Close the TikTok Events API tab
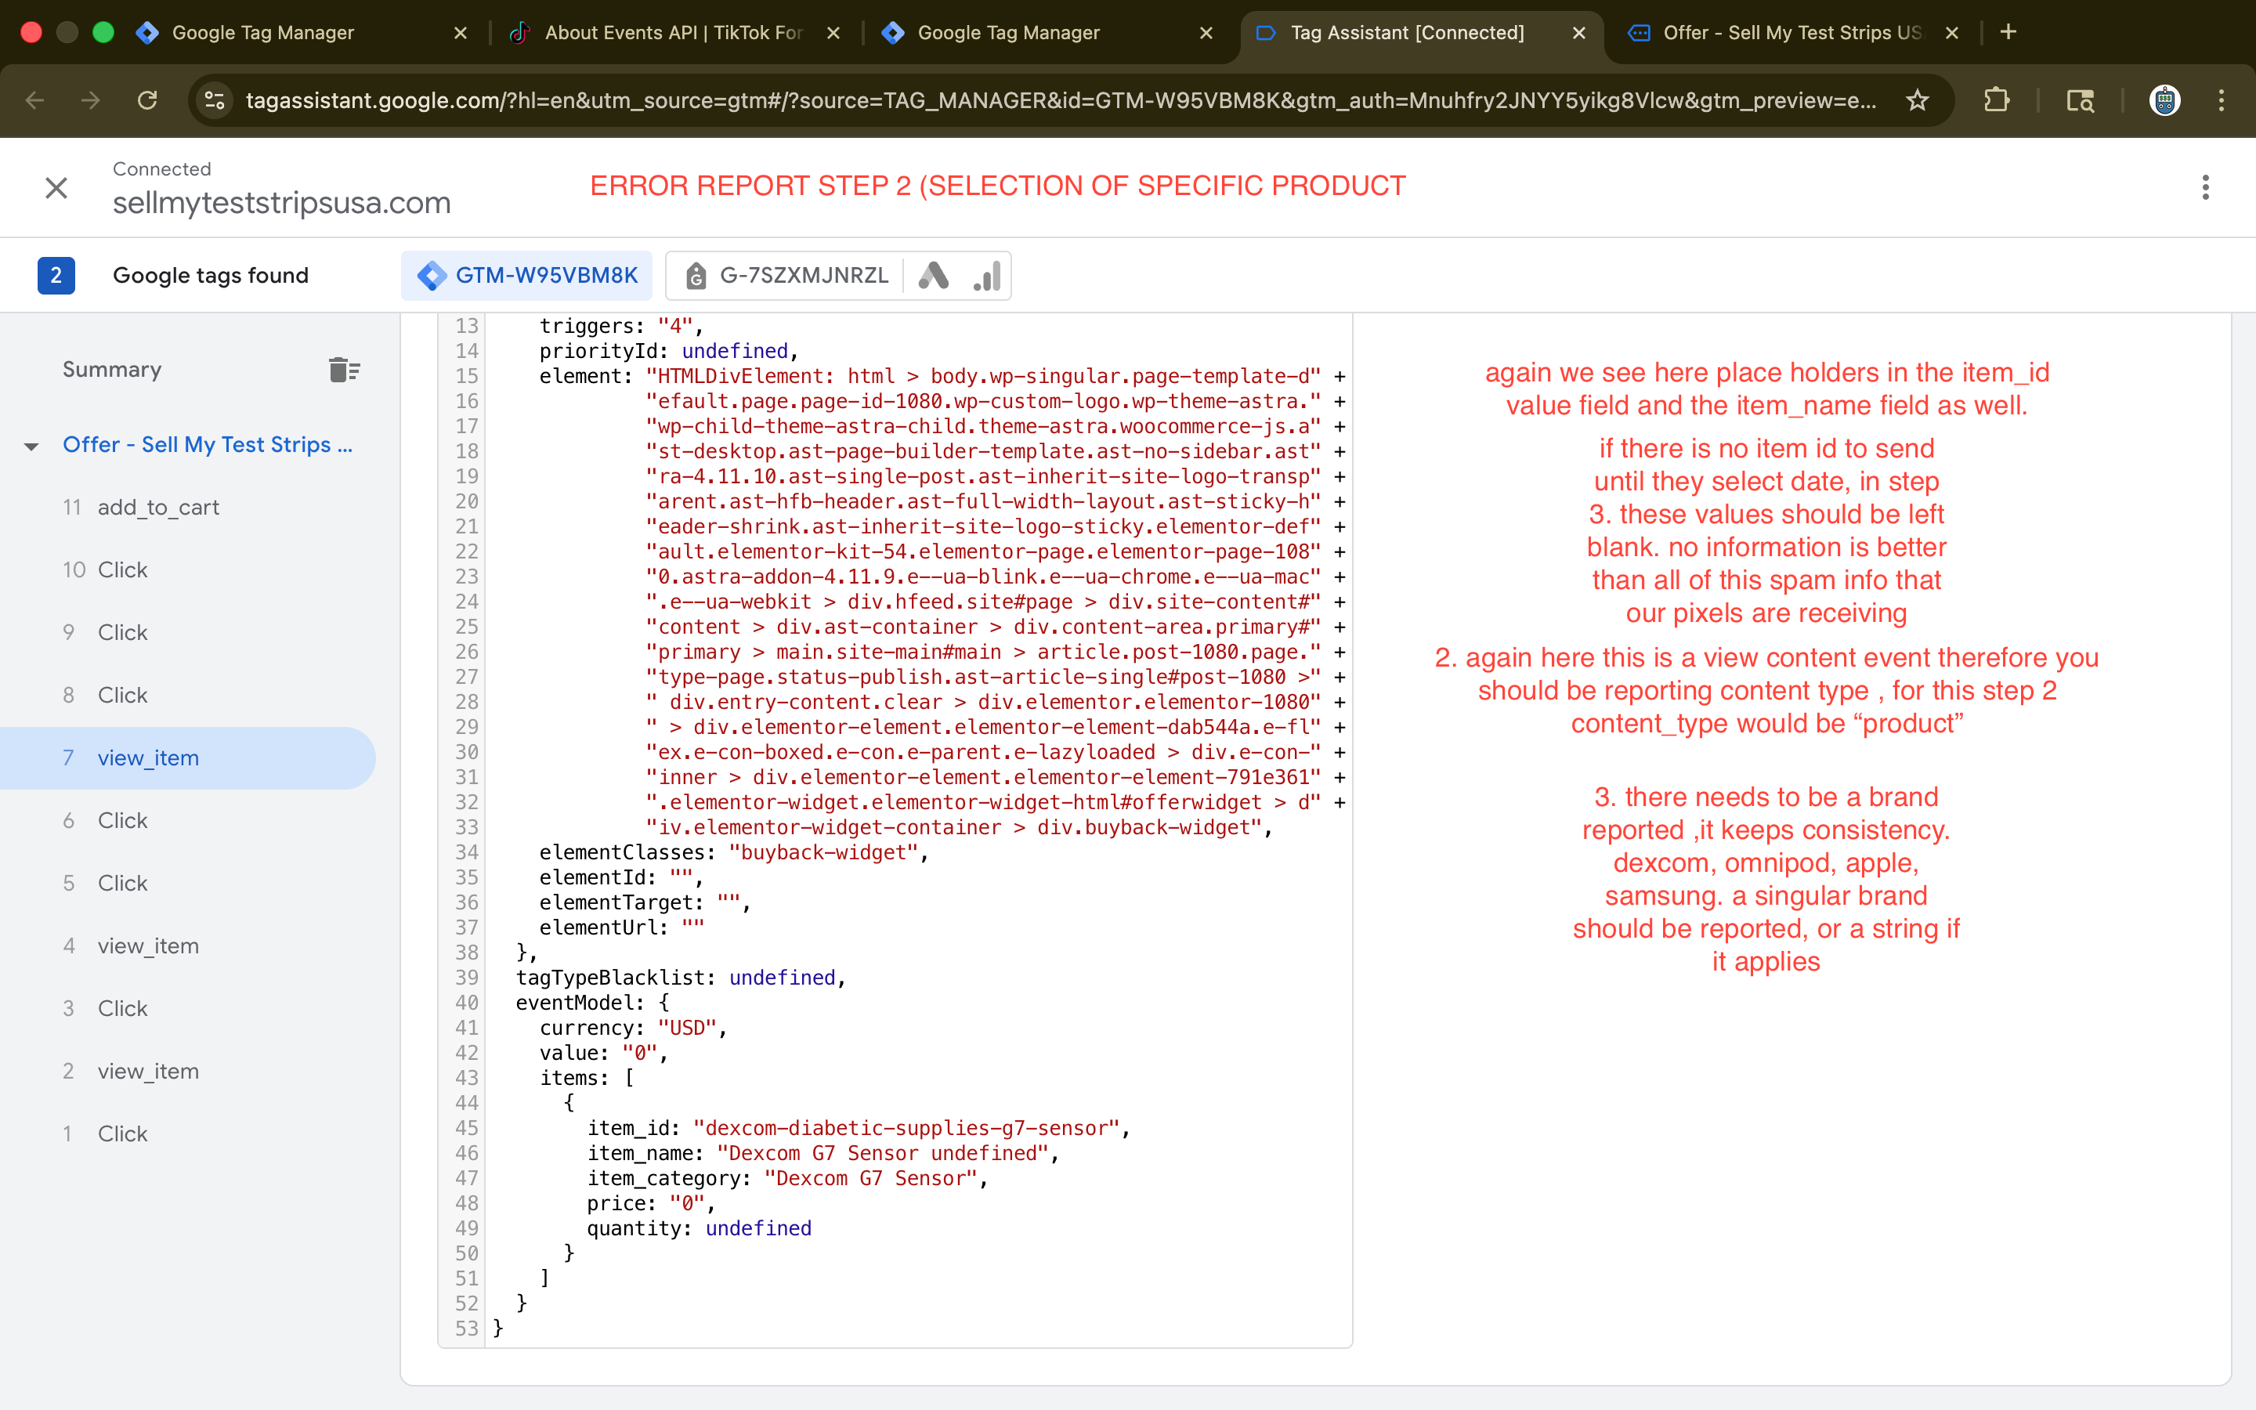Image resolution: width=2256 pixels, height=1410 pixels. [x=833, y=33]
